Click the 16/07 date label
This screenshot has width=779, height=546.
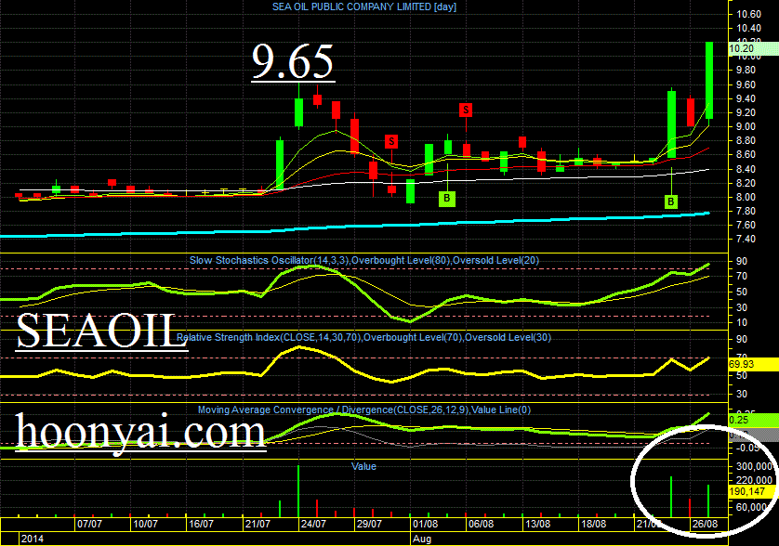201,524
